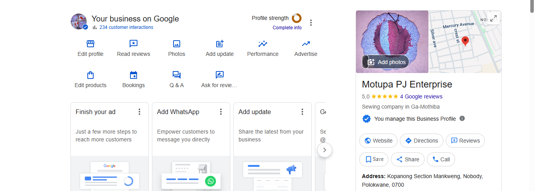Open Add update card options menu
This screenshot has height=191, width=535.
pos(302,112)
